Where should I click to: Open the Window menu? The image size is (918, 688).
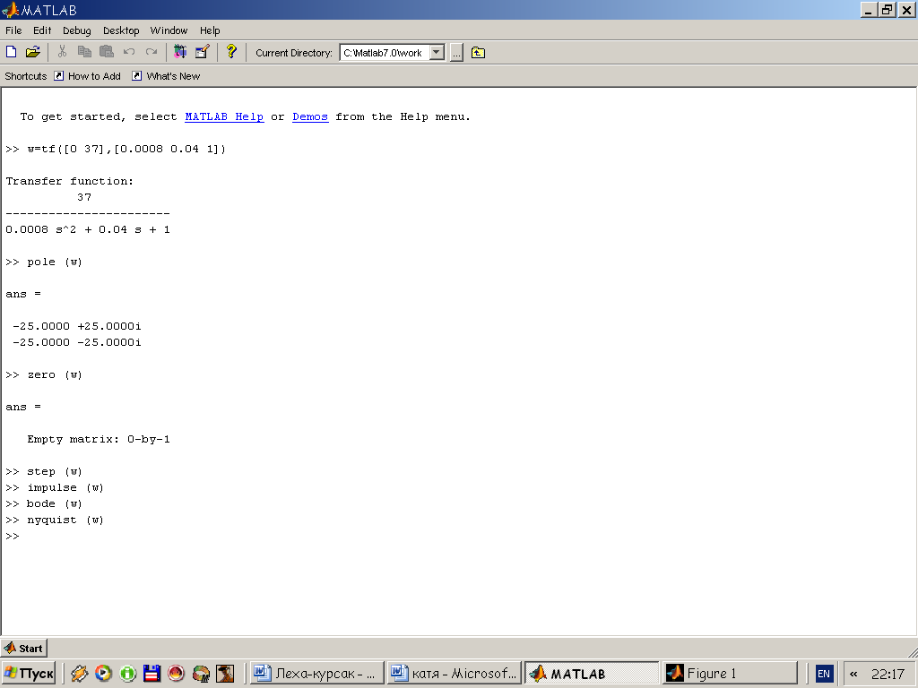(x=169, y=30)
